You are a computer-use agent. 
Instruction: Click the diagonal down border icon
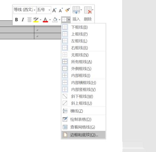(65, 96)
